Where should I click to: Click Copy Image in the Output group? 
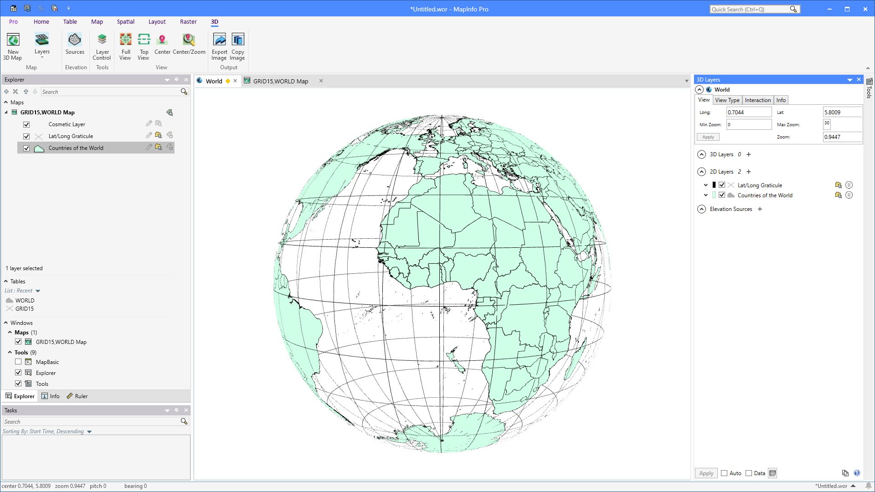tap(237, 46)
